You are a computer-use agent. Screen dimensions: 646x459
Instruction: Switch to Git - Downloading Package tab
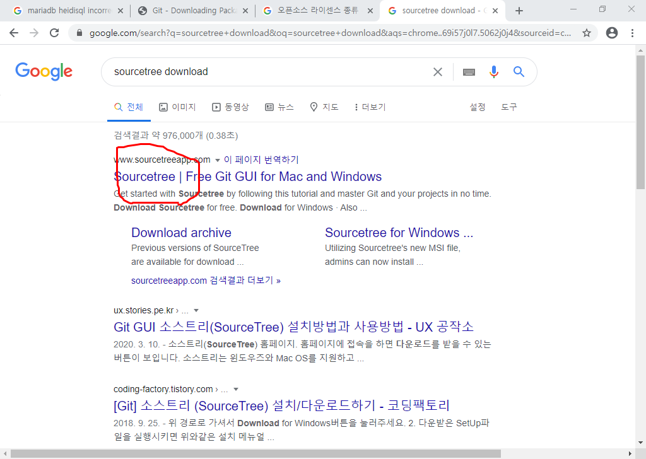click(192, 11)
